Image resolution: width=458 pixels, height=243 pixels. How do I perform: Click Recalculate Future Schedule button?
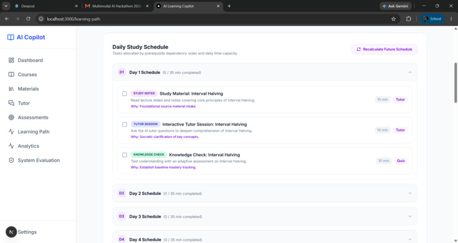(x=384, y=49)
